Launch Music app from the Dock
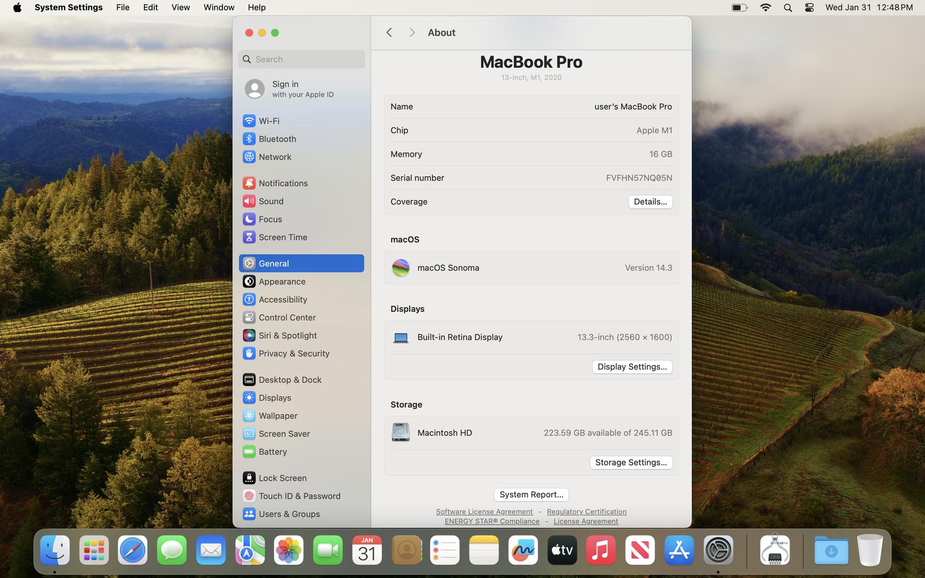Viewport: 925px width, 578px height. [601, 550]
